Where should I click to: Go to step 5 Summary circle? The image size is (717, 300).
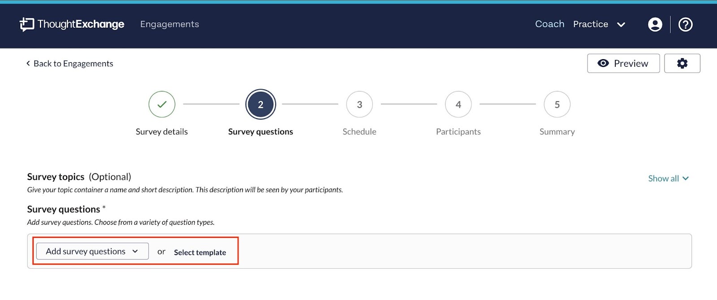[x=557, y=104]
